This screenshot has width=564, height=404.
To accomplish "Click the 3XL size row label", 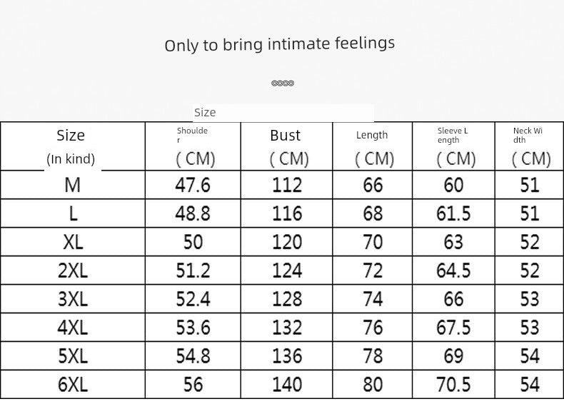I will (x=73, y=299).
